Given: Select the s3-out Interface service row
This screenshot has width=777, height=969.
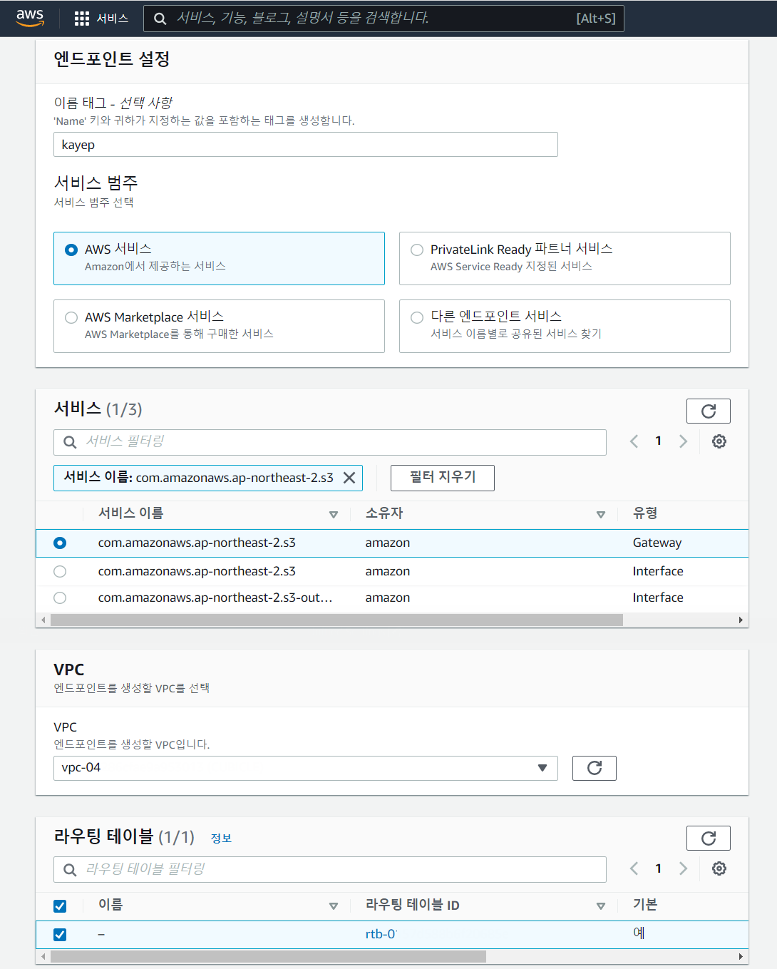Looking at the screenshot, I should tap(60, 598).
